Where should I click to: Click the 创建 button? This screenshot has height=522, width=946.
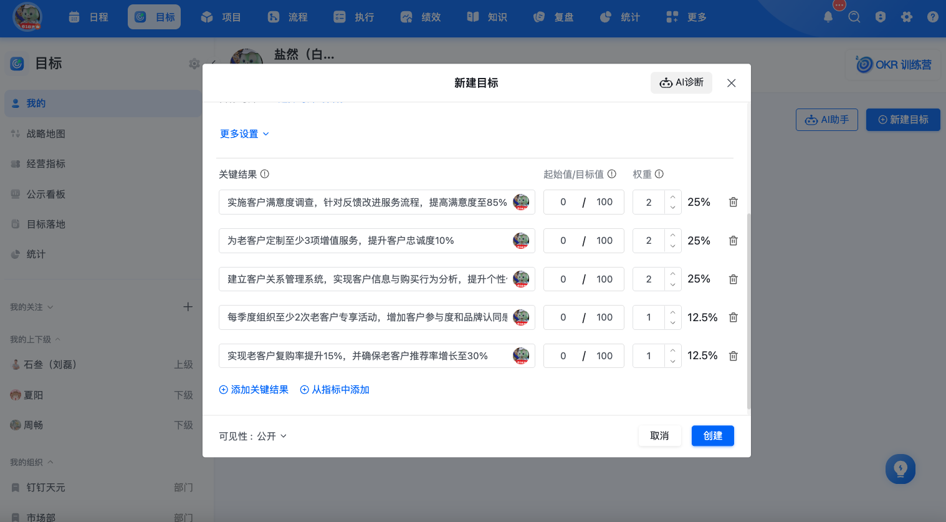pos(713,436)
